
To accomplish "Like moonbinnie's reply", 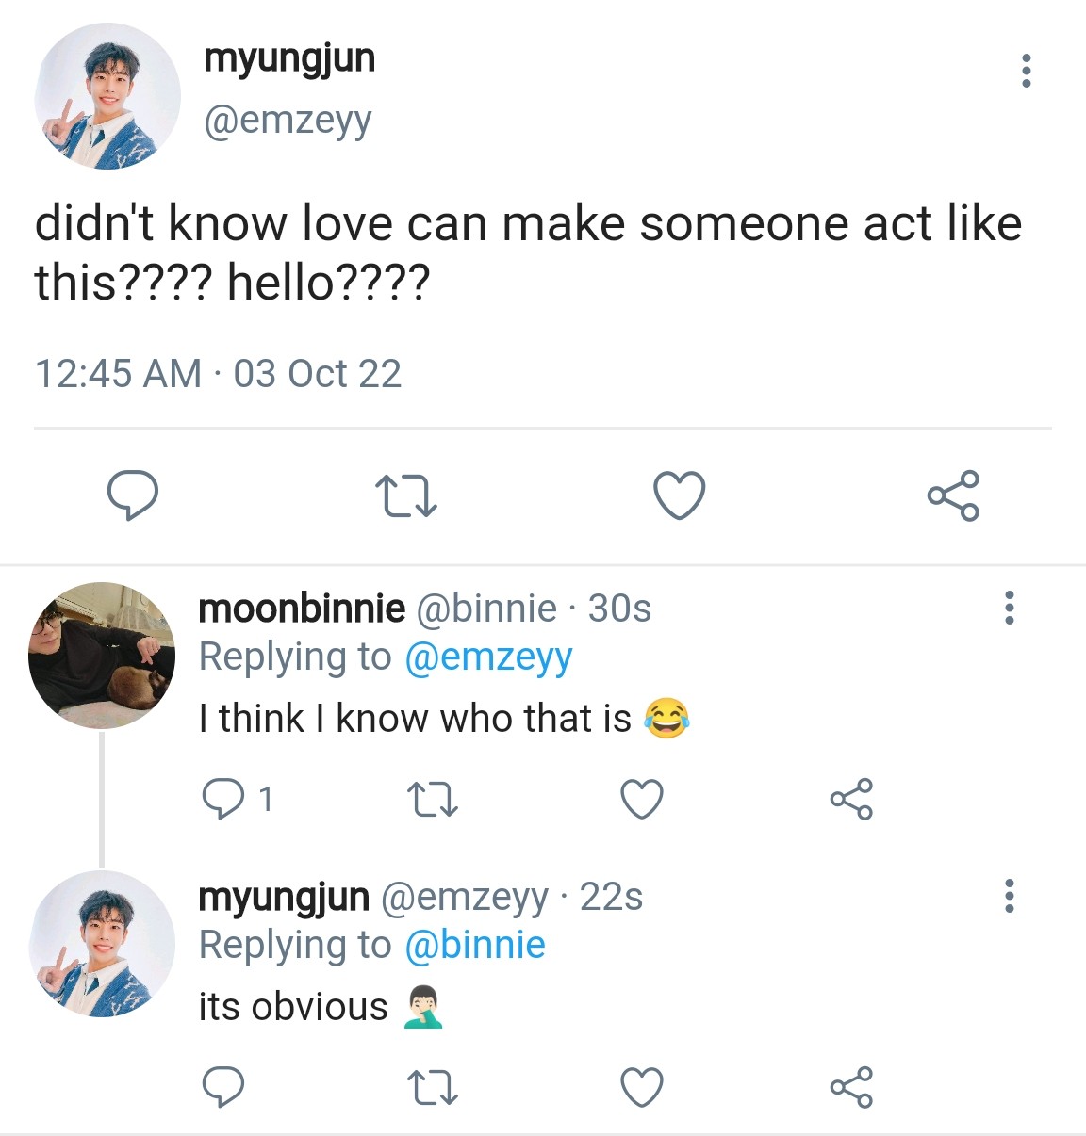I will click(642, 800).
